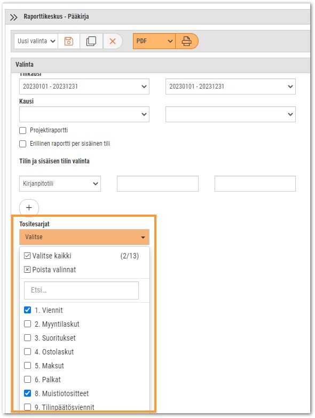Enable the Projektiraportti checkbox
The width and height of the screenshot is (315, 418).
[23, 130]
